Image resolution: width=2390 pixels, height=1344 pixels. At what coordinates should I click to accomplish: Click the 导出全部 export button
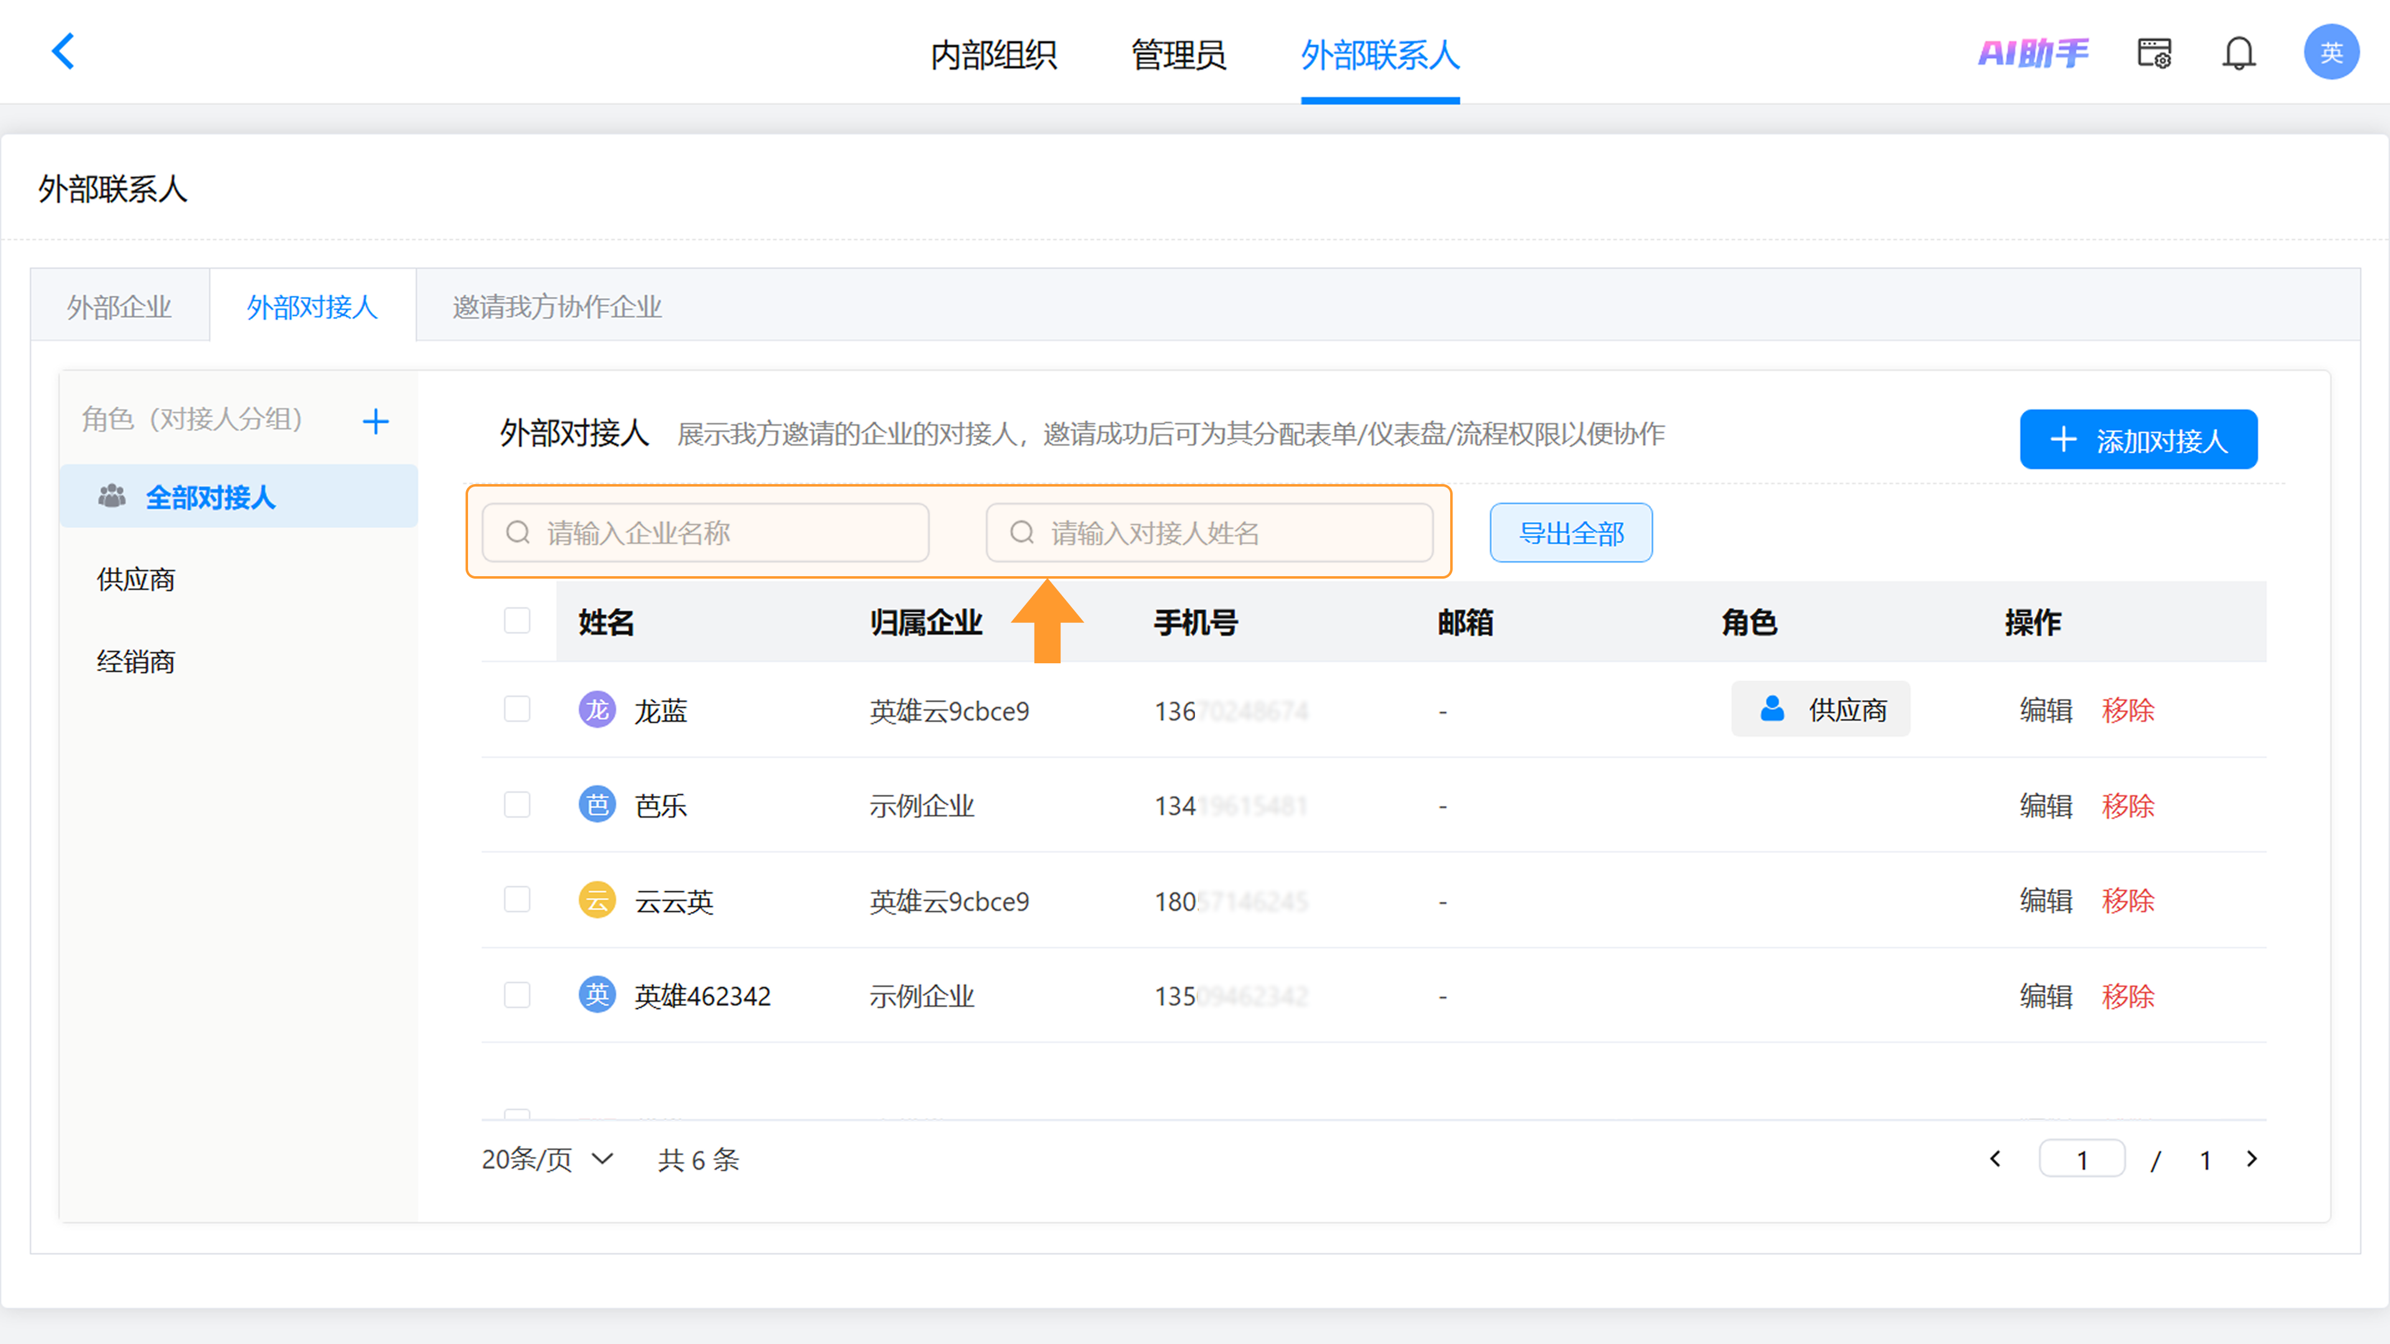1571,533
